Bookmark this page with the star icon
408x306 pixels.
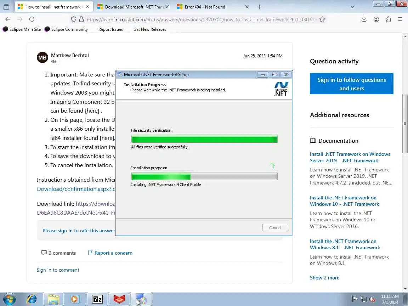(322, 19)
